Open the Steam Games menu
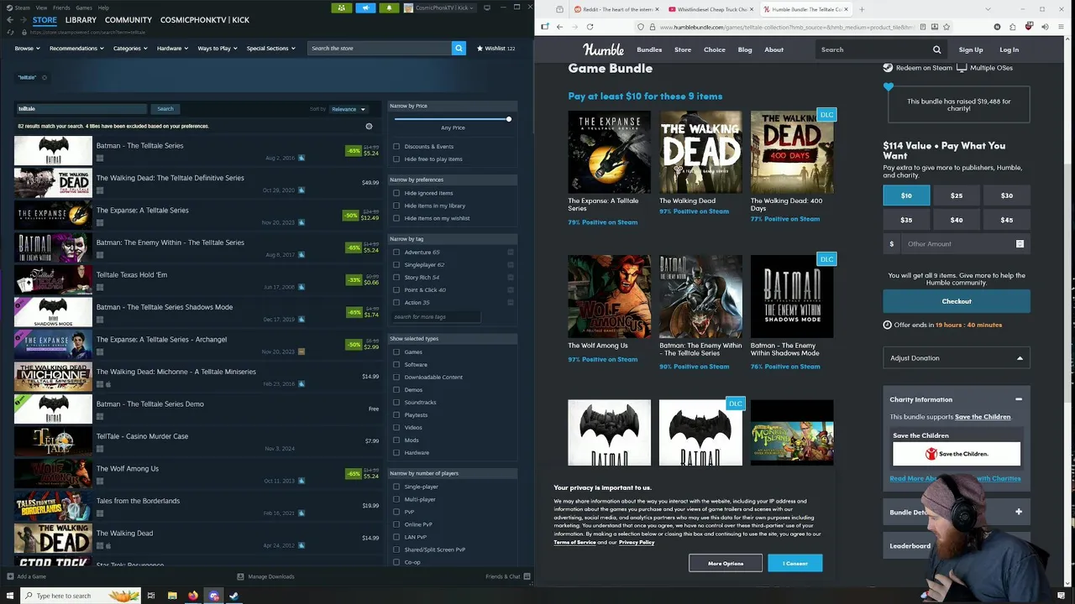This screenshot has width=1075, height=604. pyautogui.click(x=84, y=8)
